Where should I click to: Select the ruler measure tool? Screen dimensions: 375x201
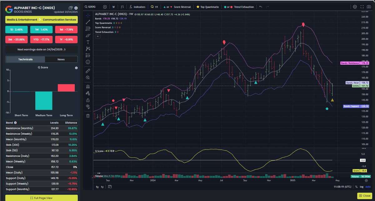88,71
